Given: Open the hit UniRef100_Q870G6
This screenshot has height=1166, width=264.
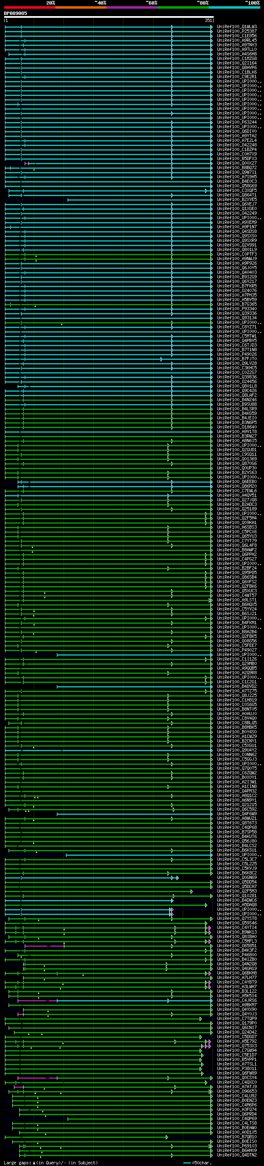Looking at the screenshot, I should click(237, 464).
